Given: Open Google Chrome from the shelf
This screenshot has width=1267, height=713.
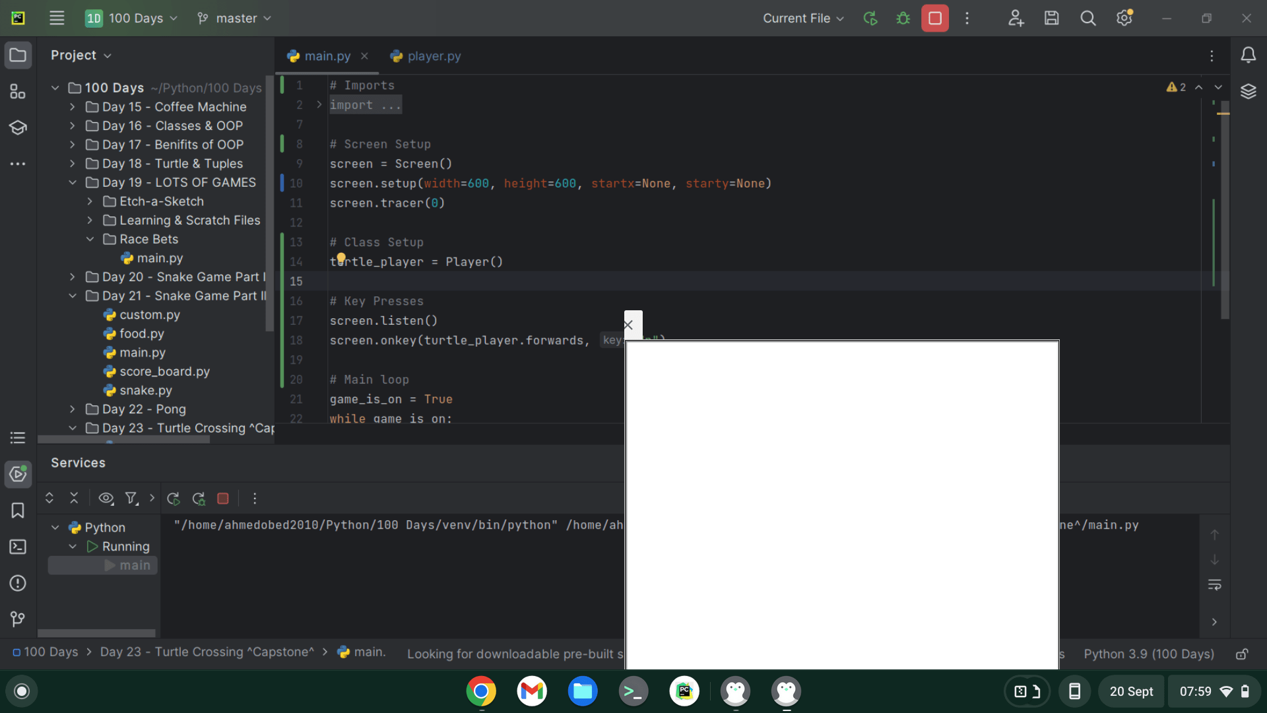Looking at the screenshot, I should tap(481, 691).
